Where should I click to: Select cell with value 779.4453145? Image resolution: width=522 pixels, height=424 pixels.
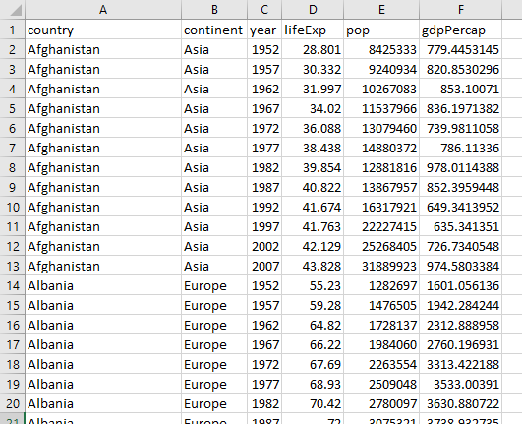461,49
